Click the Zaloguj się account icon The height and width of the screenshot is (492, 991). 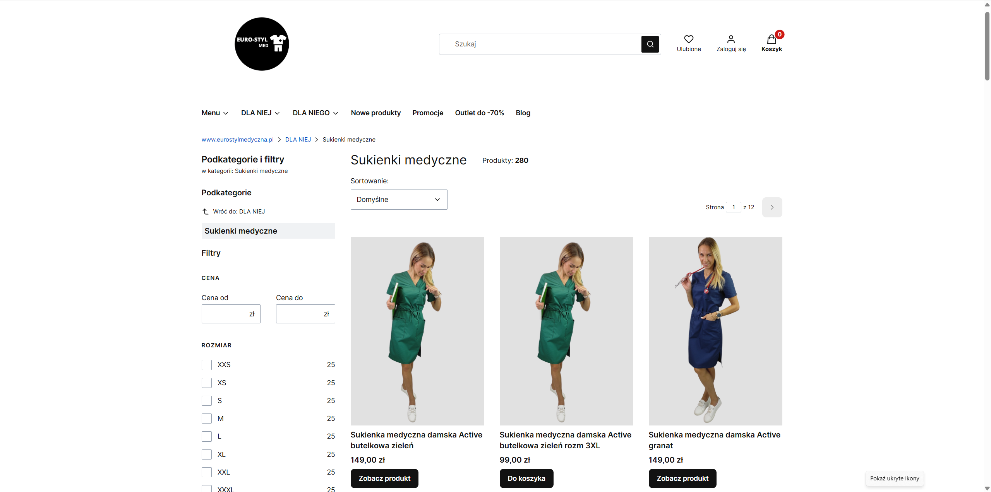pos(731,39)
